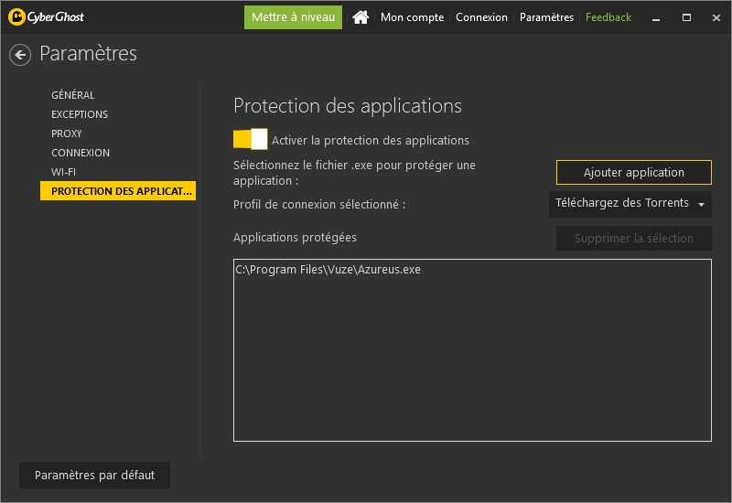Toggle Activer la protection des applications switch
The height and width of the screenshot is (503, 732).
tap(250, 139)
